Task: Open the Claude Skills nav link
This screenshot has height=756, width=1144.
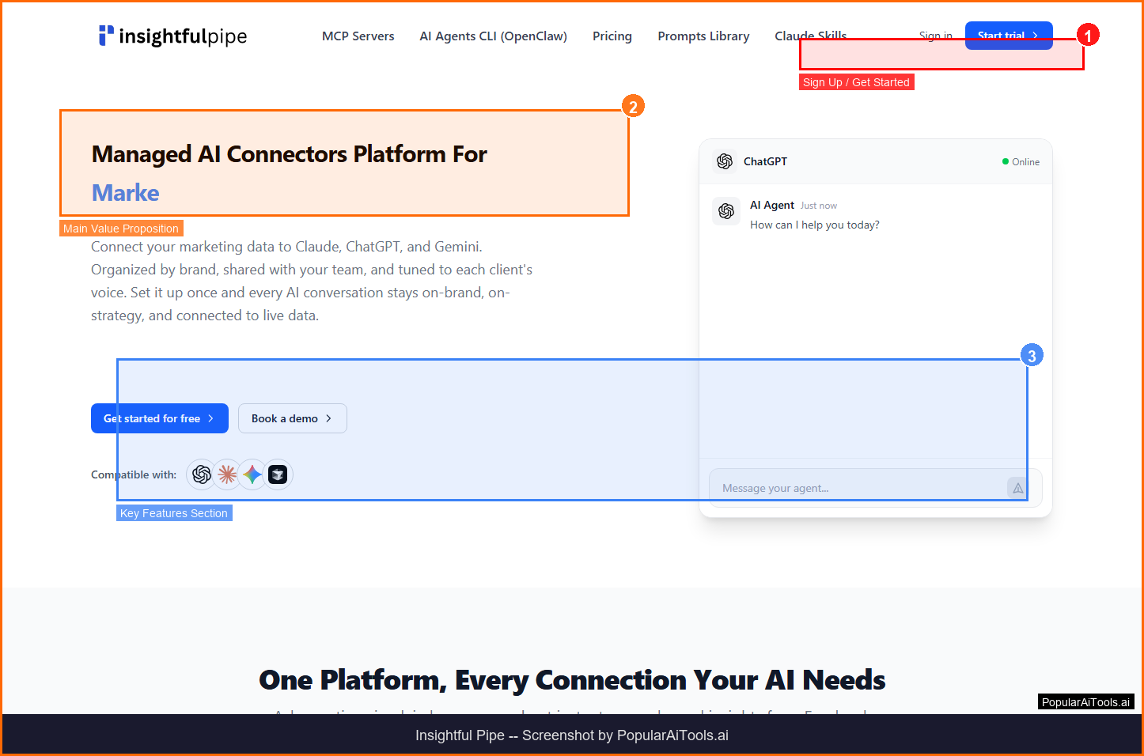Action: click(810, 36)
